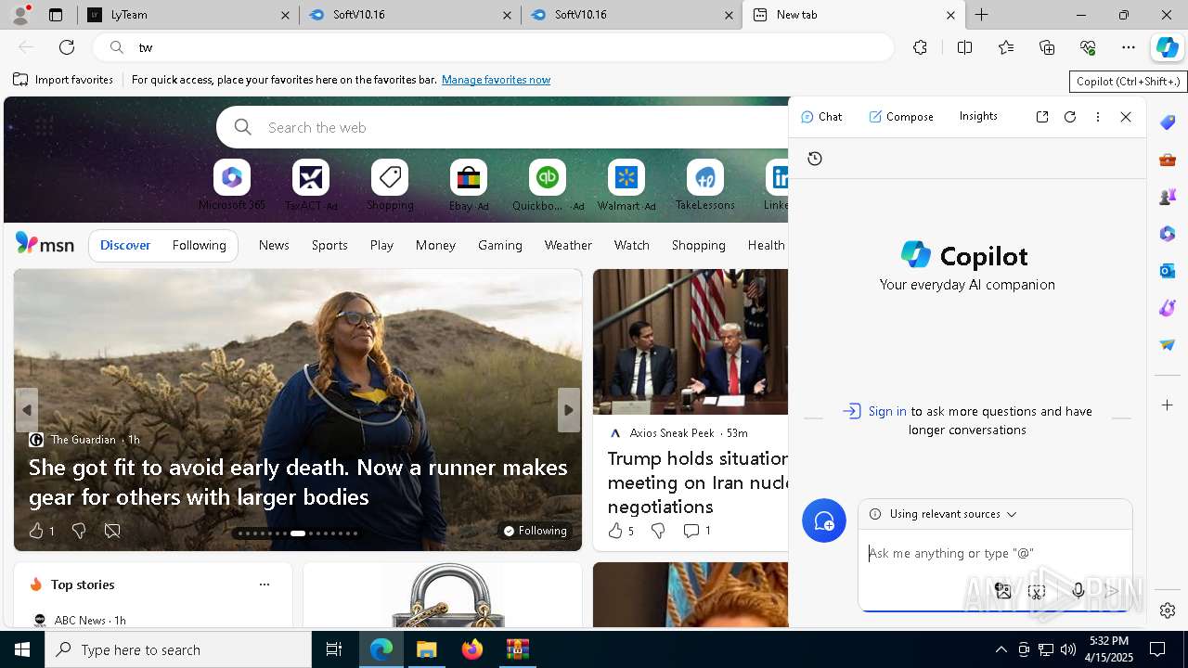
Task: Open Copilot link in new tab
Action: [1042, 117]
